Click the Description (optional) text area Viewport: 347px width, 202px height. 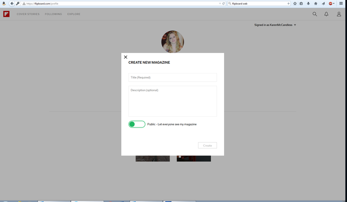click(172, 101)
